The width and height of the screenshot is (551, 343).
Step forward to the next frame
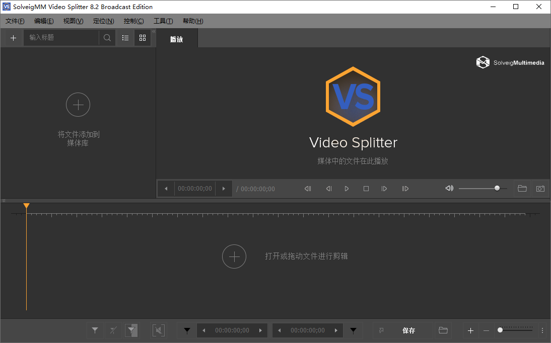coord(384,189)
